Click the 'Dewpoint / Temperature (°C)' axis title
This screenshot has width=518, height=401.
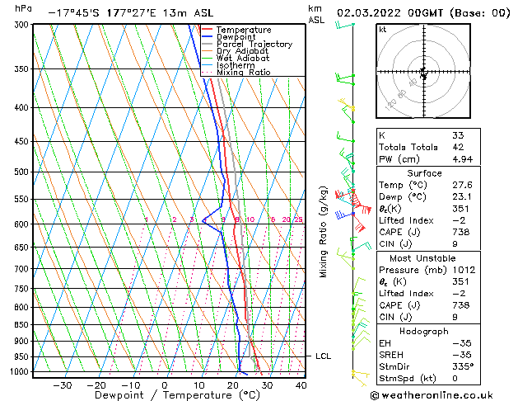[177, 395]
